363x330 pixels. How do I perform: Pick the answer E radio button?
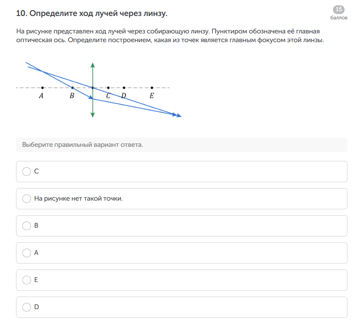point(27,280)
